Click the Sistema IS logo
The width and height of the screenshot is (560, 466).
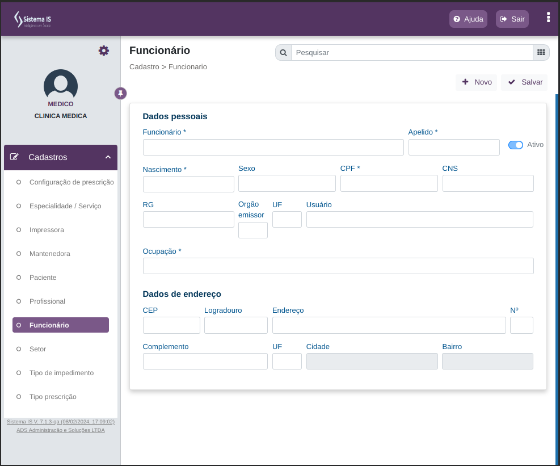point(32,19)
